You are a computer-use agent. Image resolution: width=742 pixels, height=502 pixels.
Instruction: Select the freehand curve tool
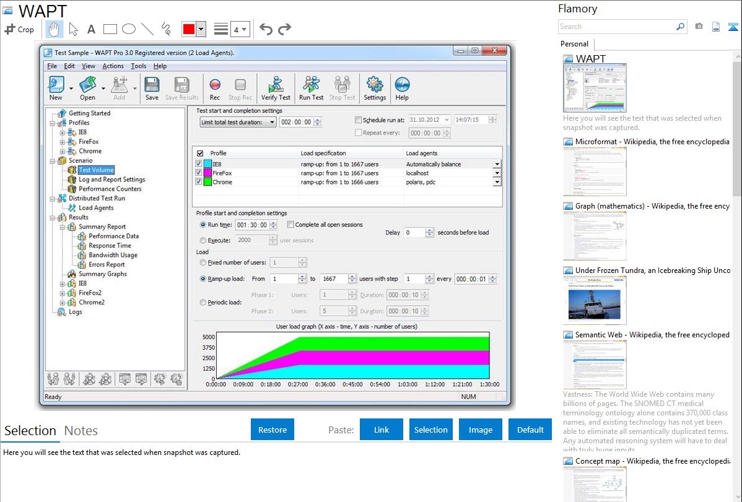pyautogui.click(x=166, y=29)
